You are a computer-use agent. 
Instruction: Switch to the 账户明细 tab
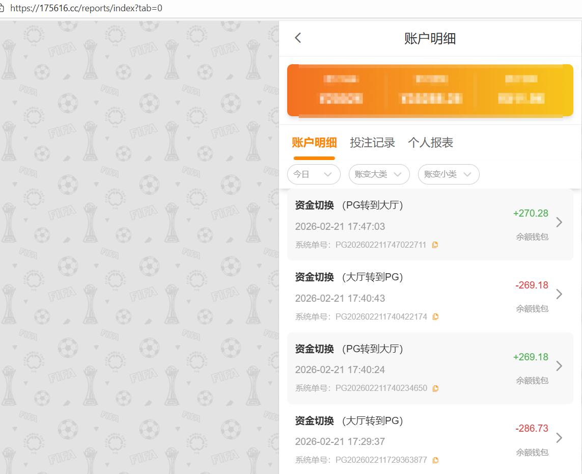pos(314,143)
